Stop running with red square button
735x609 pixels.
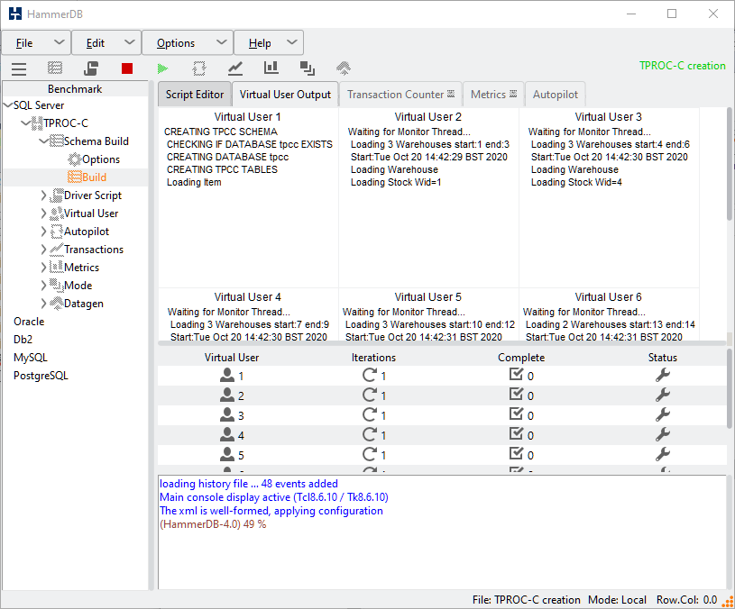[x=127, y=68]
